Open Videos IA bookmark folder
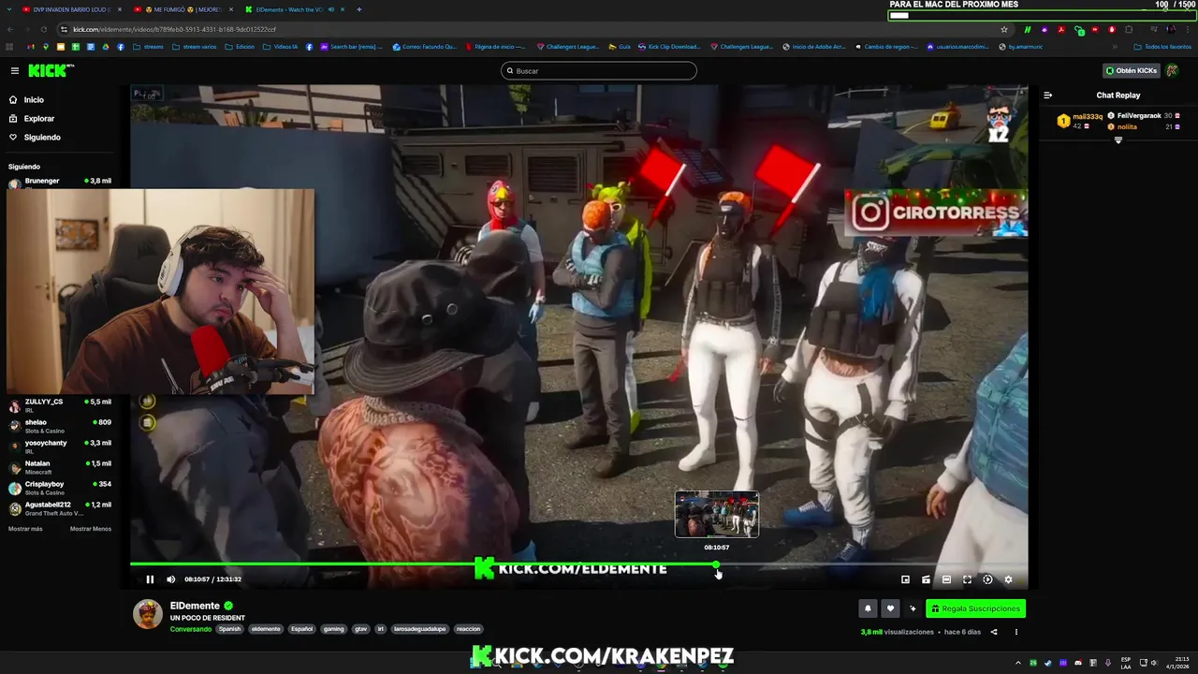The width and height of the screenshot is (1198, 674). (280, 47)
